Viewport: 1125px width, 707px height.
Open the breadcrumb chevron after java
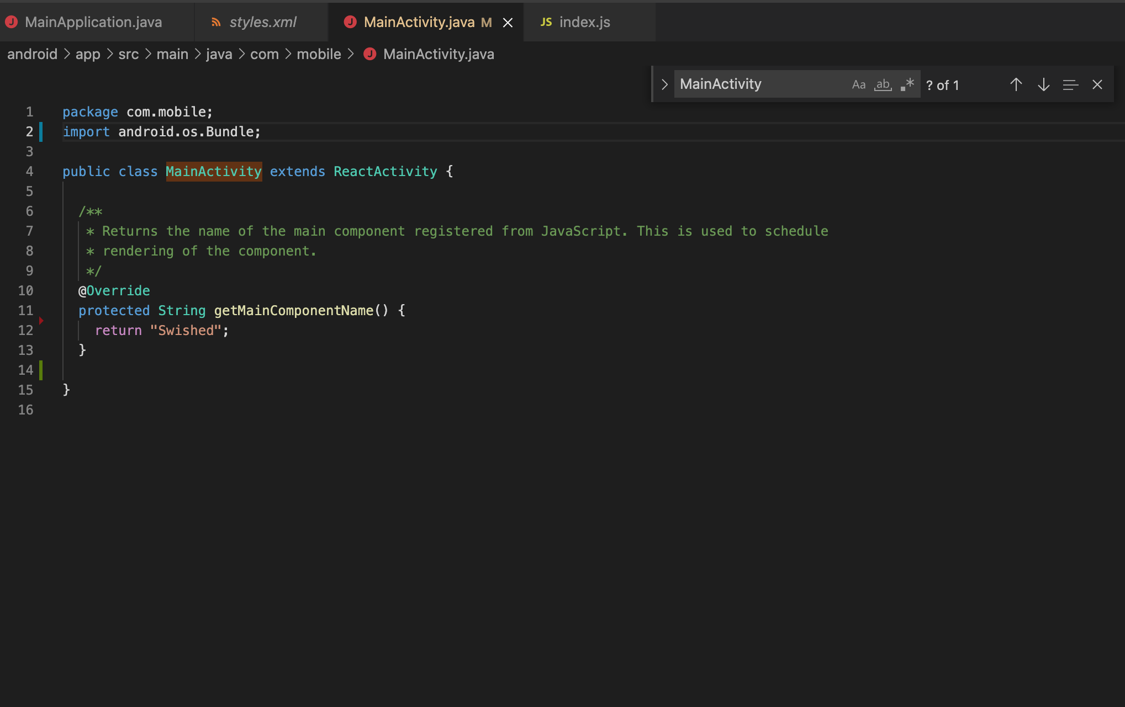241,54
